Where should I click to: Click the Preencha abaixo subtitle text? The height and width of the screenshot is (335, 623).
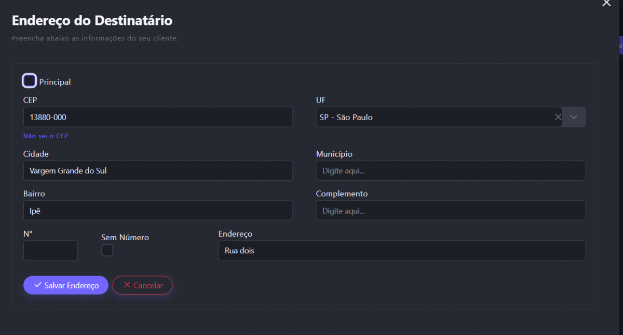point(95,38)
